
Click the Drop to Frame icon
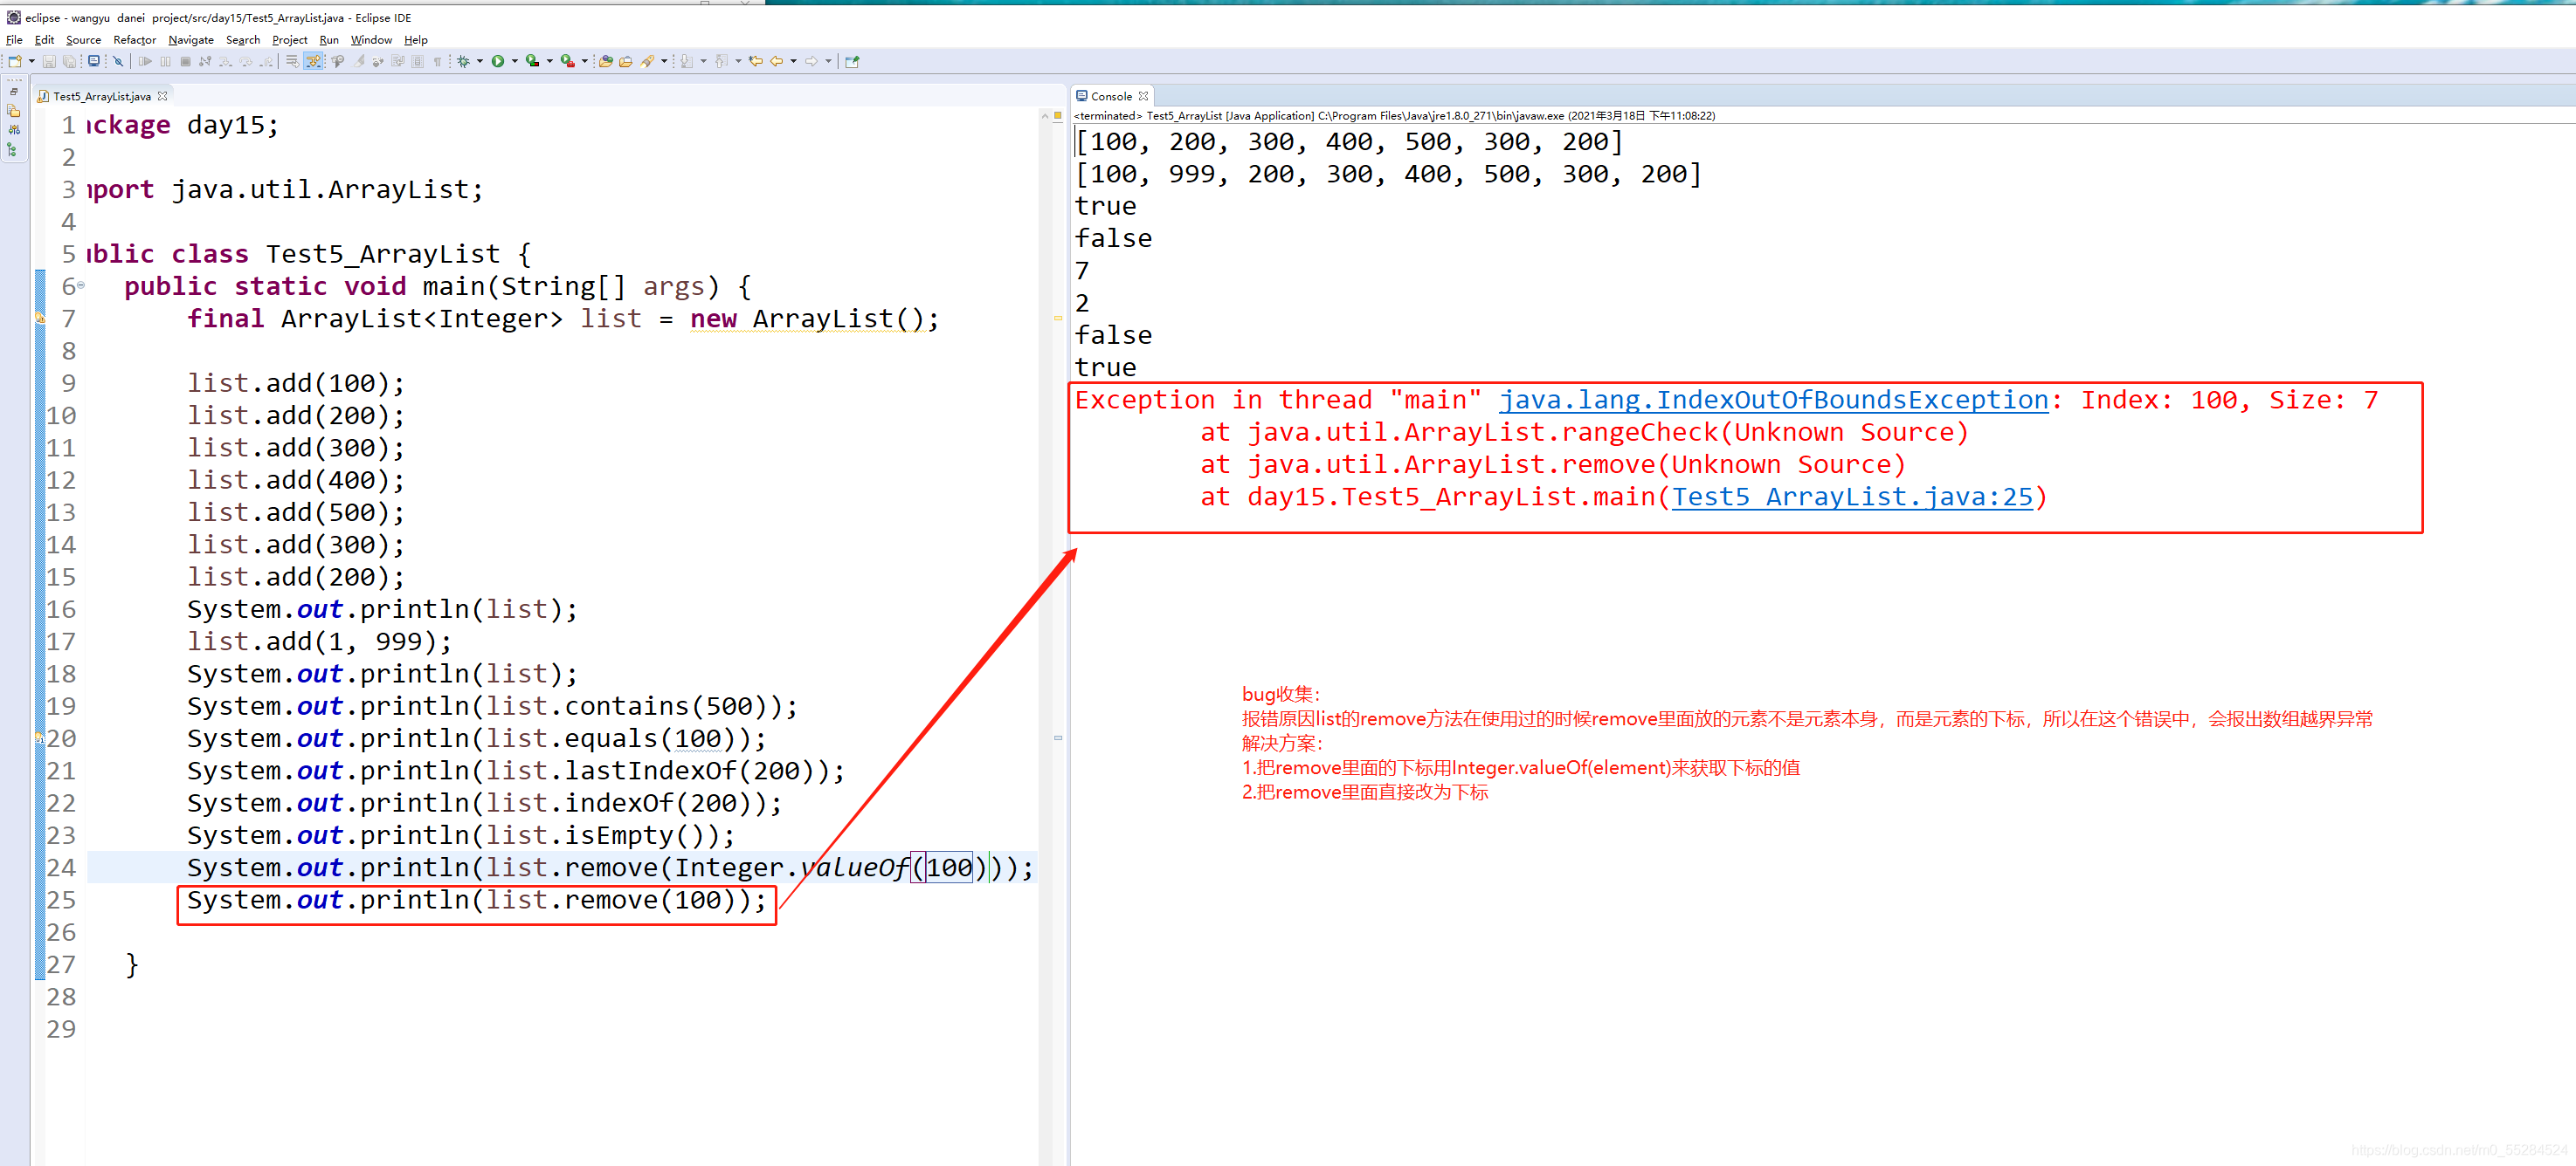pos(292,61)
